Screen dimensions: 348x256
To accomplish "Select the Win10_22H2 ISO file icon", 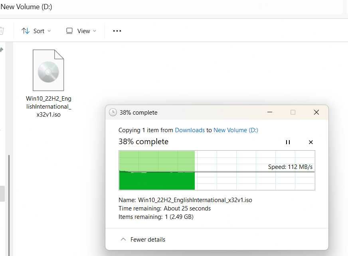I will [x=48, y=70].
